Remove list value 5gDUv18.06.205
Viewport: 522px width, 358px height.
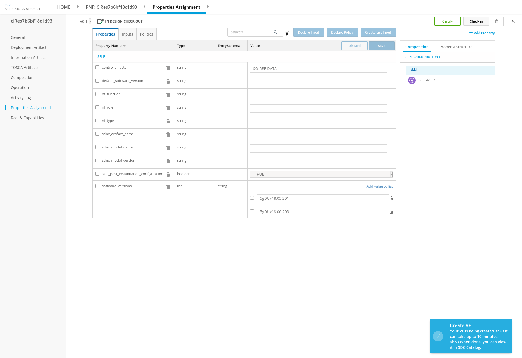[391, 212]
